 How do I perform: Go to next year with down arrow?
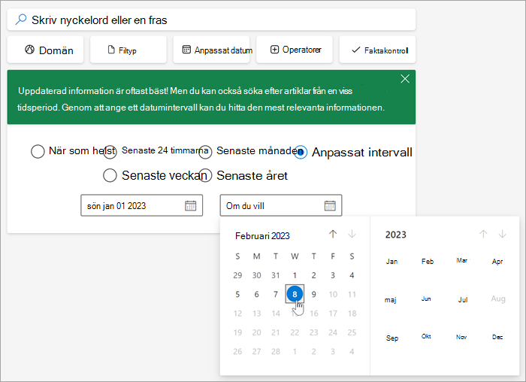point(502,234)
